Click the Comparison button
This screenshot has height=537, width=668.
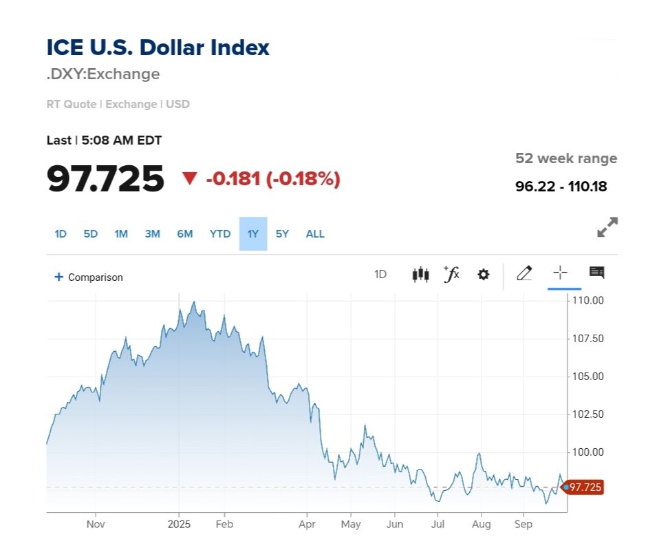point(95,277)
